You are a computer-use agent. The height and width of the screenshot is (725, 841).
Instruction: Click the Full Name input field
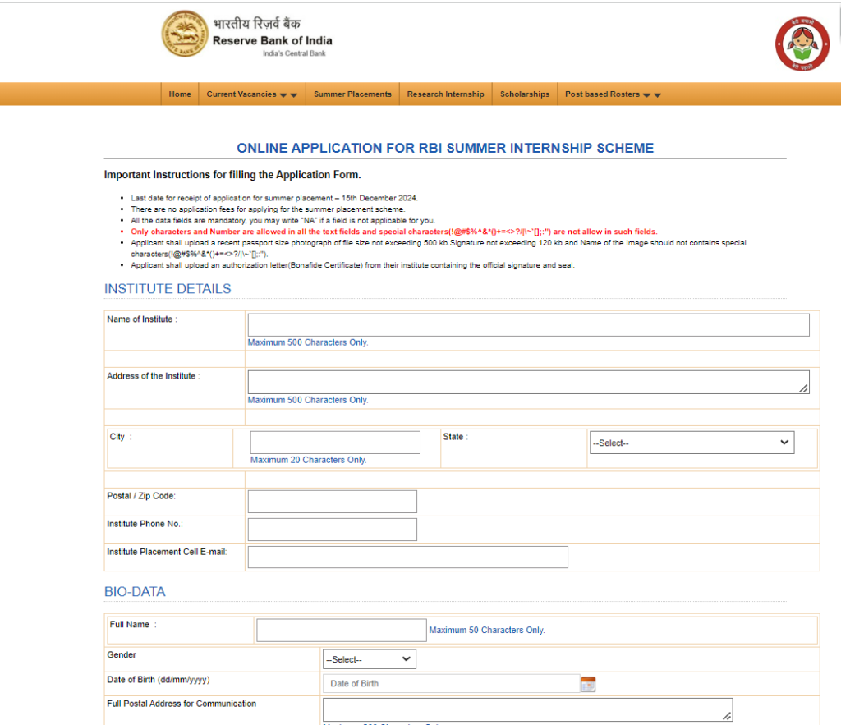pos(341,630)
